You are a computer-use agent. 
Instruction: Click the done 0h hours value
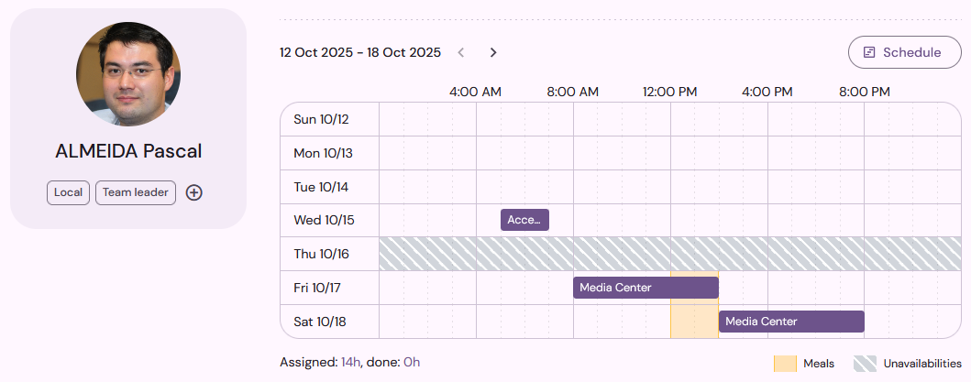(412, 362)
